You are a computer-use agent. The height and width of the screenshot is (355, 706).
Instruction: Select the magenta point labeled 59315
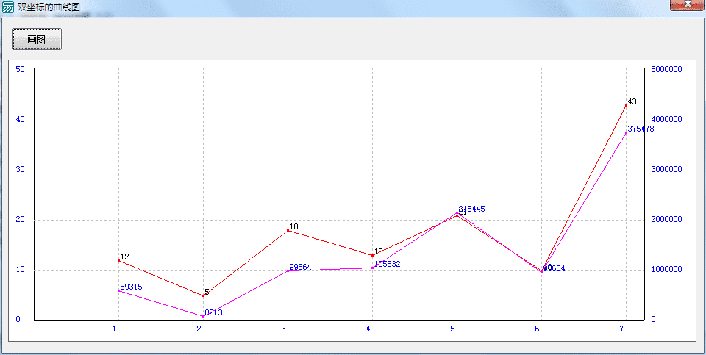118,290
